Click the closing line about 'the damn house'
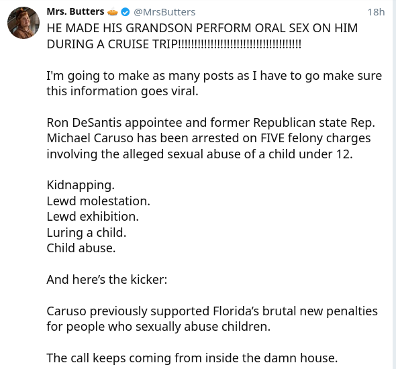Image resolution: width=396 pixels, height=369 pixels. click(192, 358)
